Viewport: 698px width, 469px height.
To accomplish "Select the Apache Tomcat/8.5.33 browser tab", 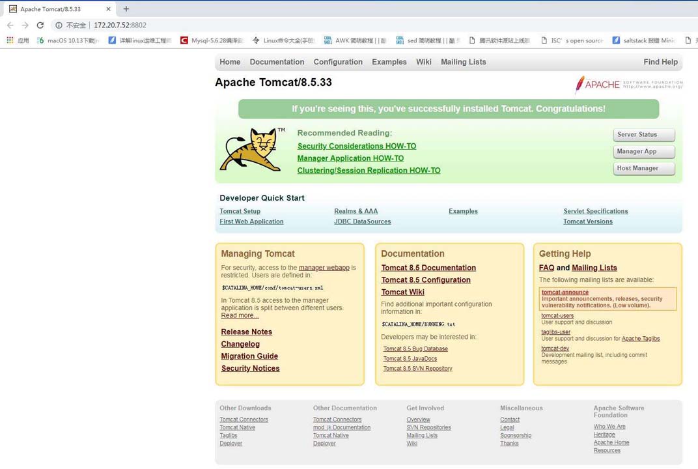I will 60,9.
